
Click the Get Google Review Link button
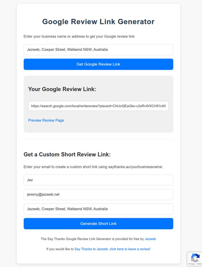pos(98,64)
